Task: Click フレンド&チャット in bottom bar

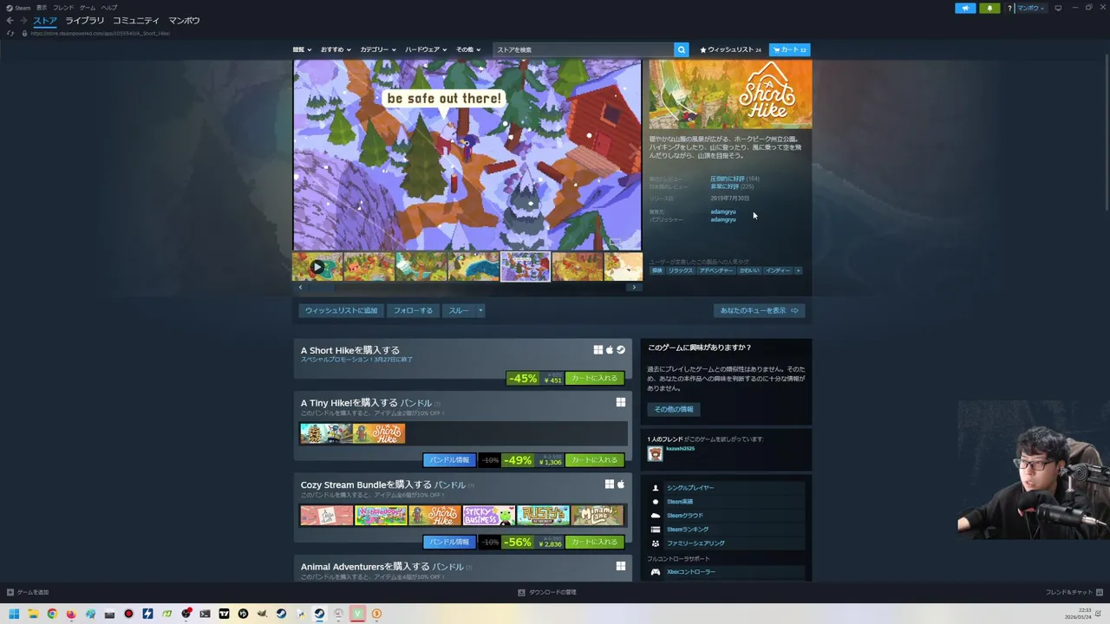Action: tap(1074, 592)
